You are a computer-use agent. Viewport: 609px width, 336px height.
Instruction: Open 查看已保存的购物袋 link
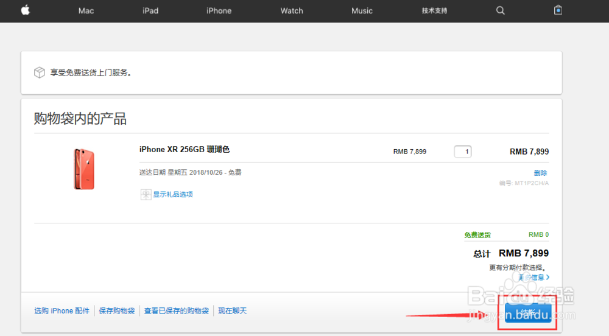click(x=177, y=311)
